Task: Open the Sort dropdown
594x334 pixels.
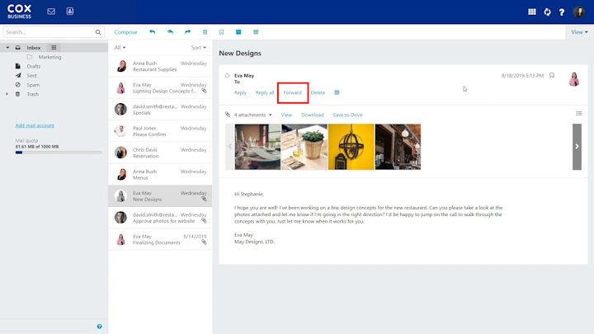Action: pyautogui.click(x=199, y=47)
